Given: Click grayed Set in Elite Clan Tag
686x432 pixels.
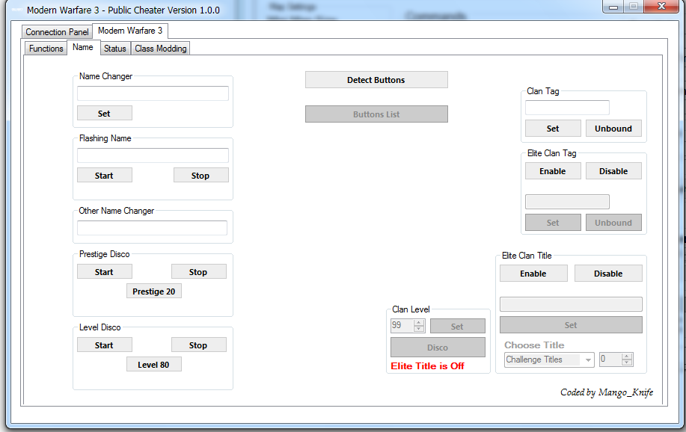Looking at the screenshot, I should [x=553, y=222].
